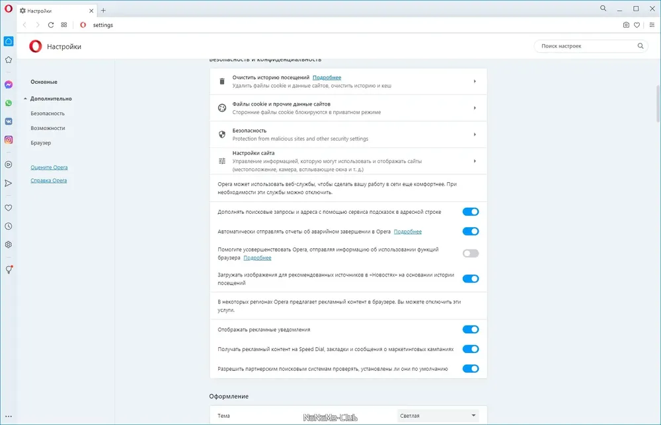This screenshot has height=425, width=661.
Task: Open Bookmarks star icon in sidebar
Action: click(9, 60)
